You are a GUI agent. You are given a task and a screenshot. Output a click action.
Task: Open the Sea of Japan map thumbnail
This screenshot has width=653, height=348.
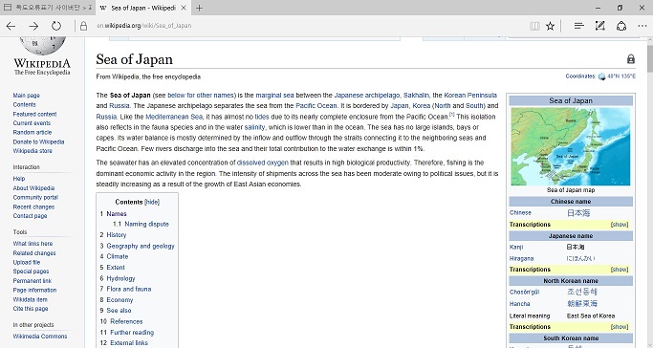(x=571, y=146)
